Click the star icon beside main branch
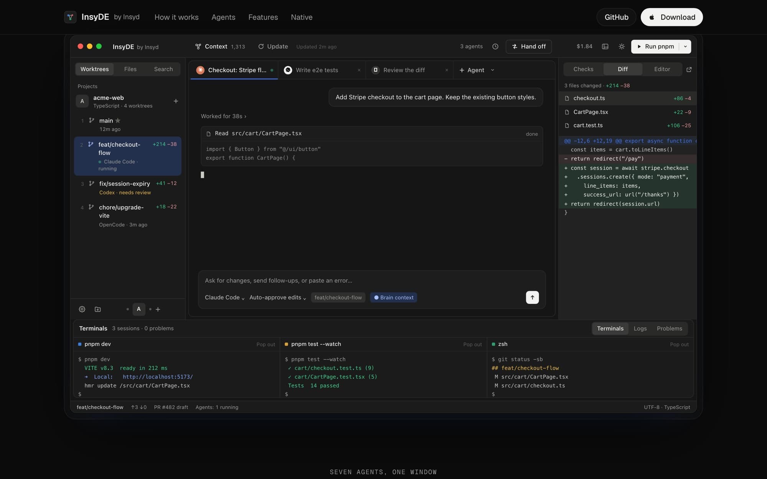Viewport: 767px width, 479px height. (x=118, y=120)
